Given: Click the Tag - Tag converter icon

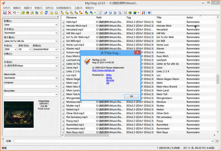Looking at the screenshot, I should point(81,13).
